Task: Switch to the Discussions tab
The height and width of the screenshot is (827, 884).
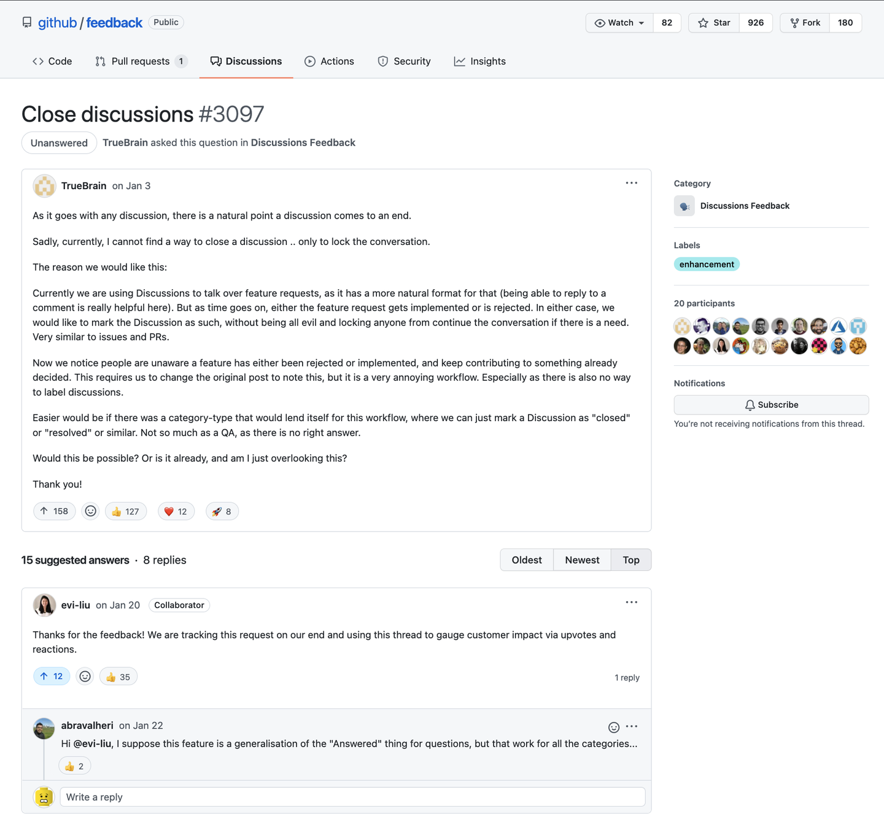Action: click(246, 61)
